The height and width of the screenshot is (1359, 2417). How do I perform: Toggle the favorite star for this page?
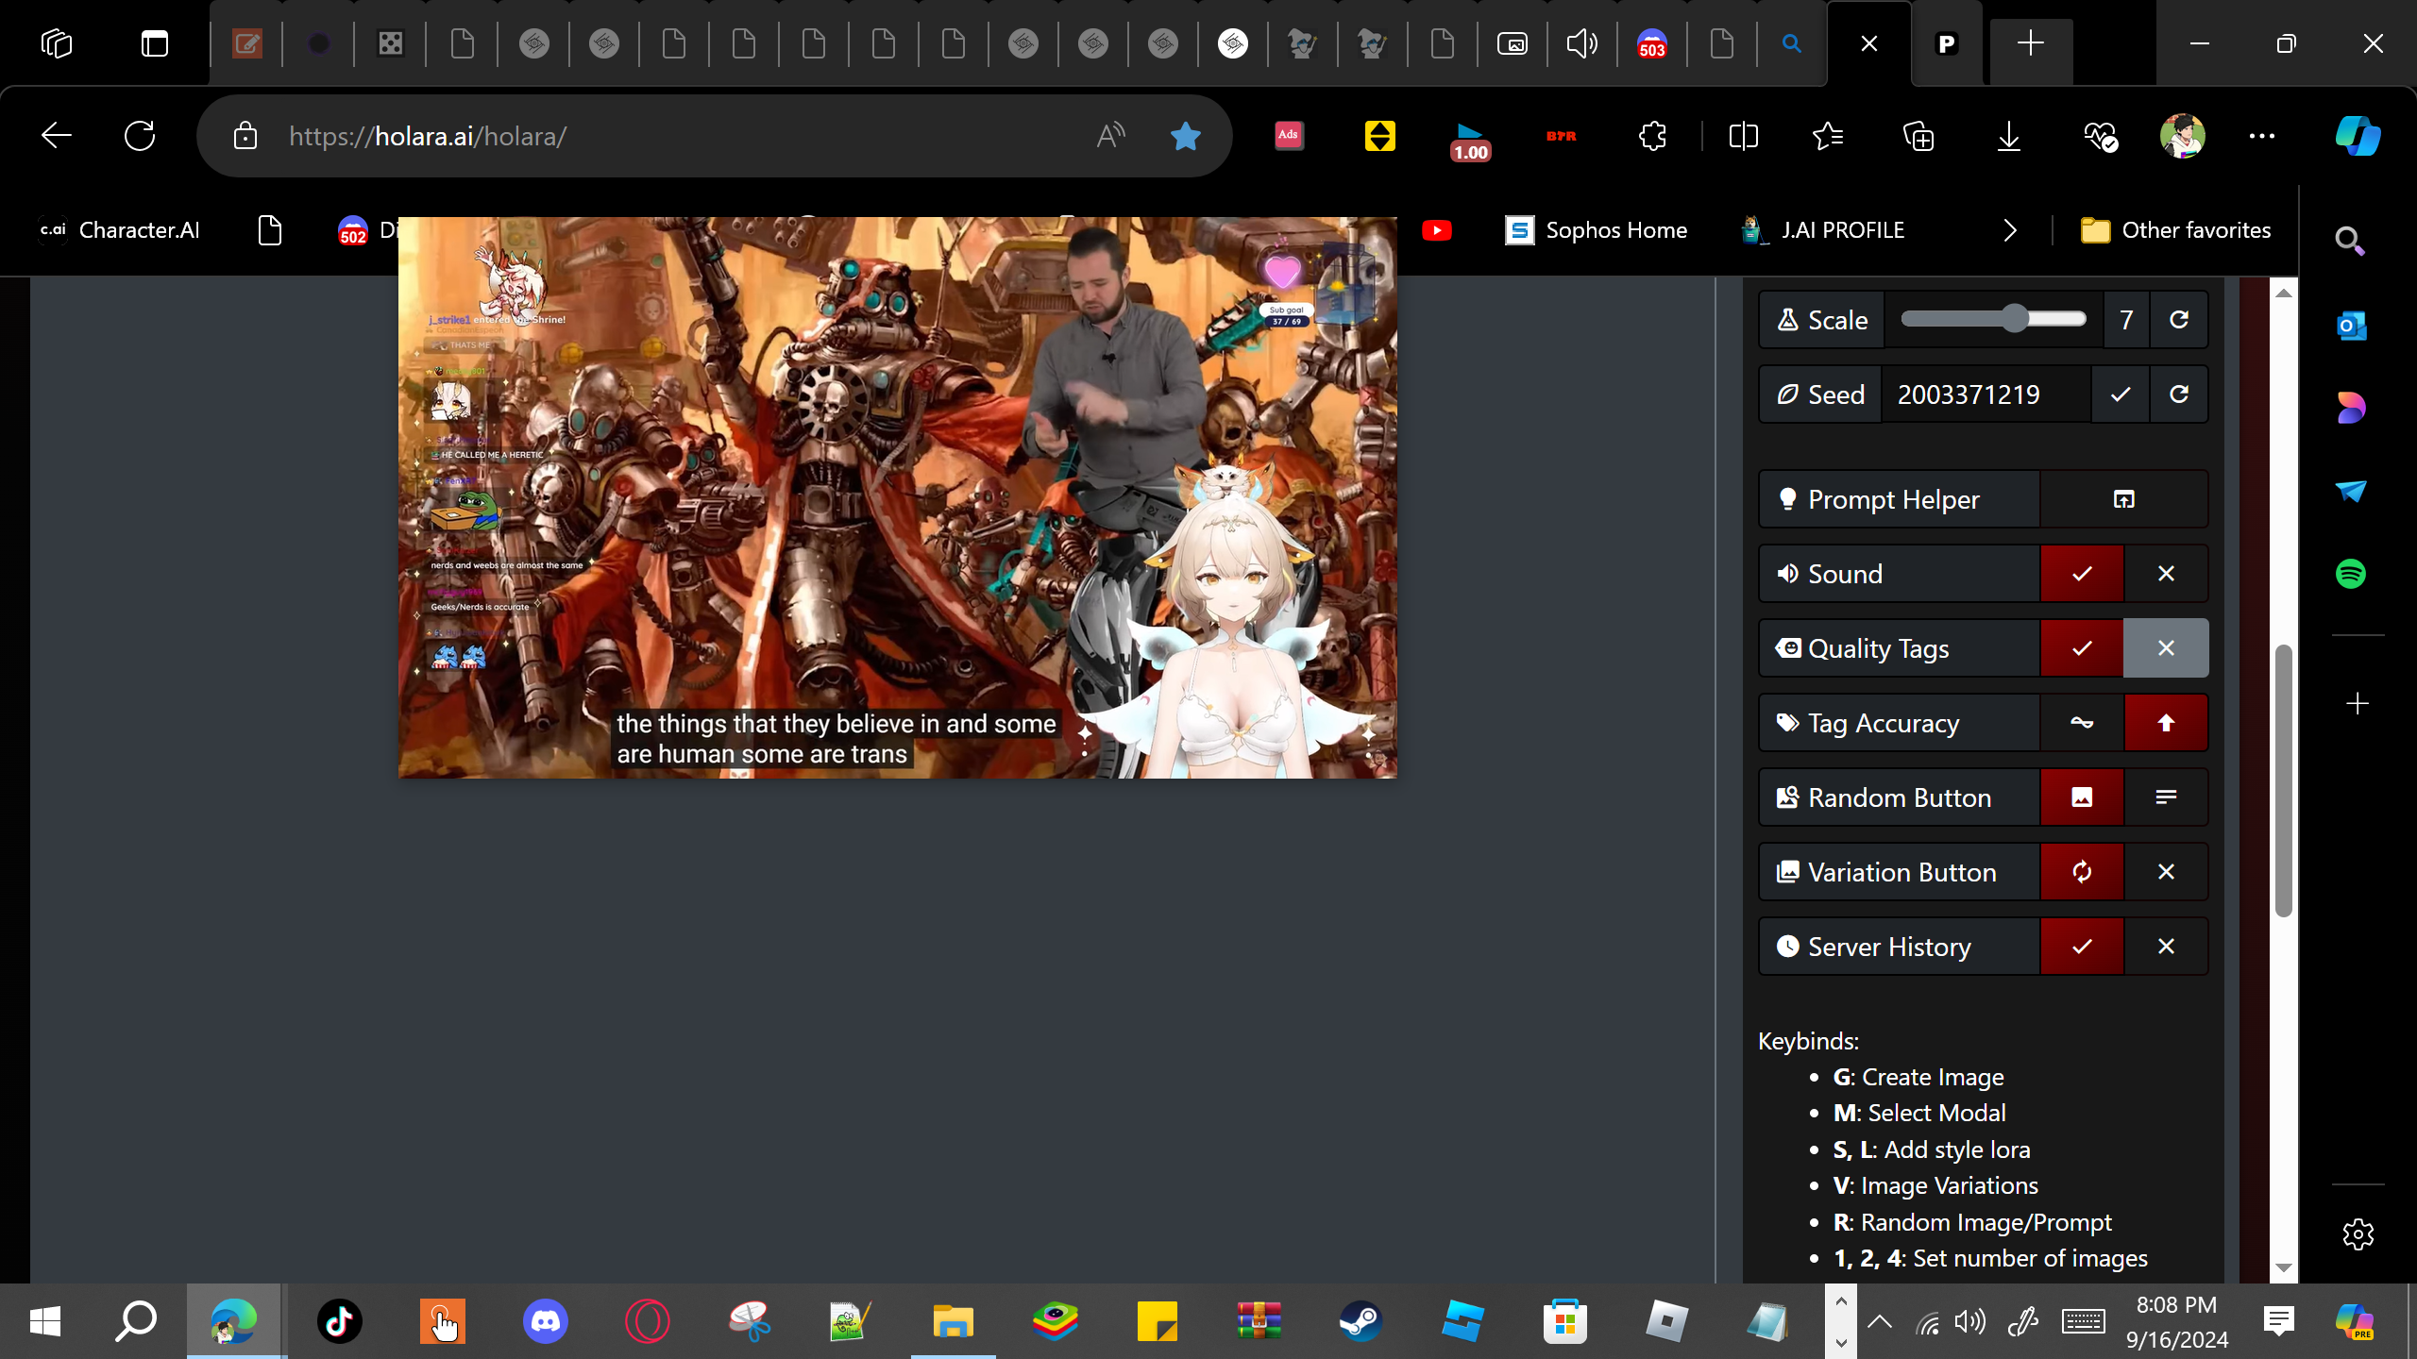tap(1185, 136)
